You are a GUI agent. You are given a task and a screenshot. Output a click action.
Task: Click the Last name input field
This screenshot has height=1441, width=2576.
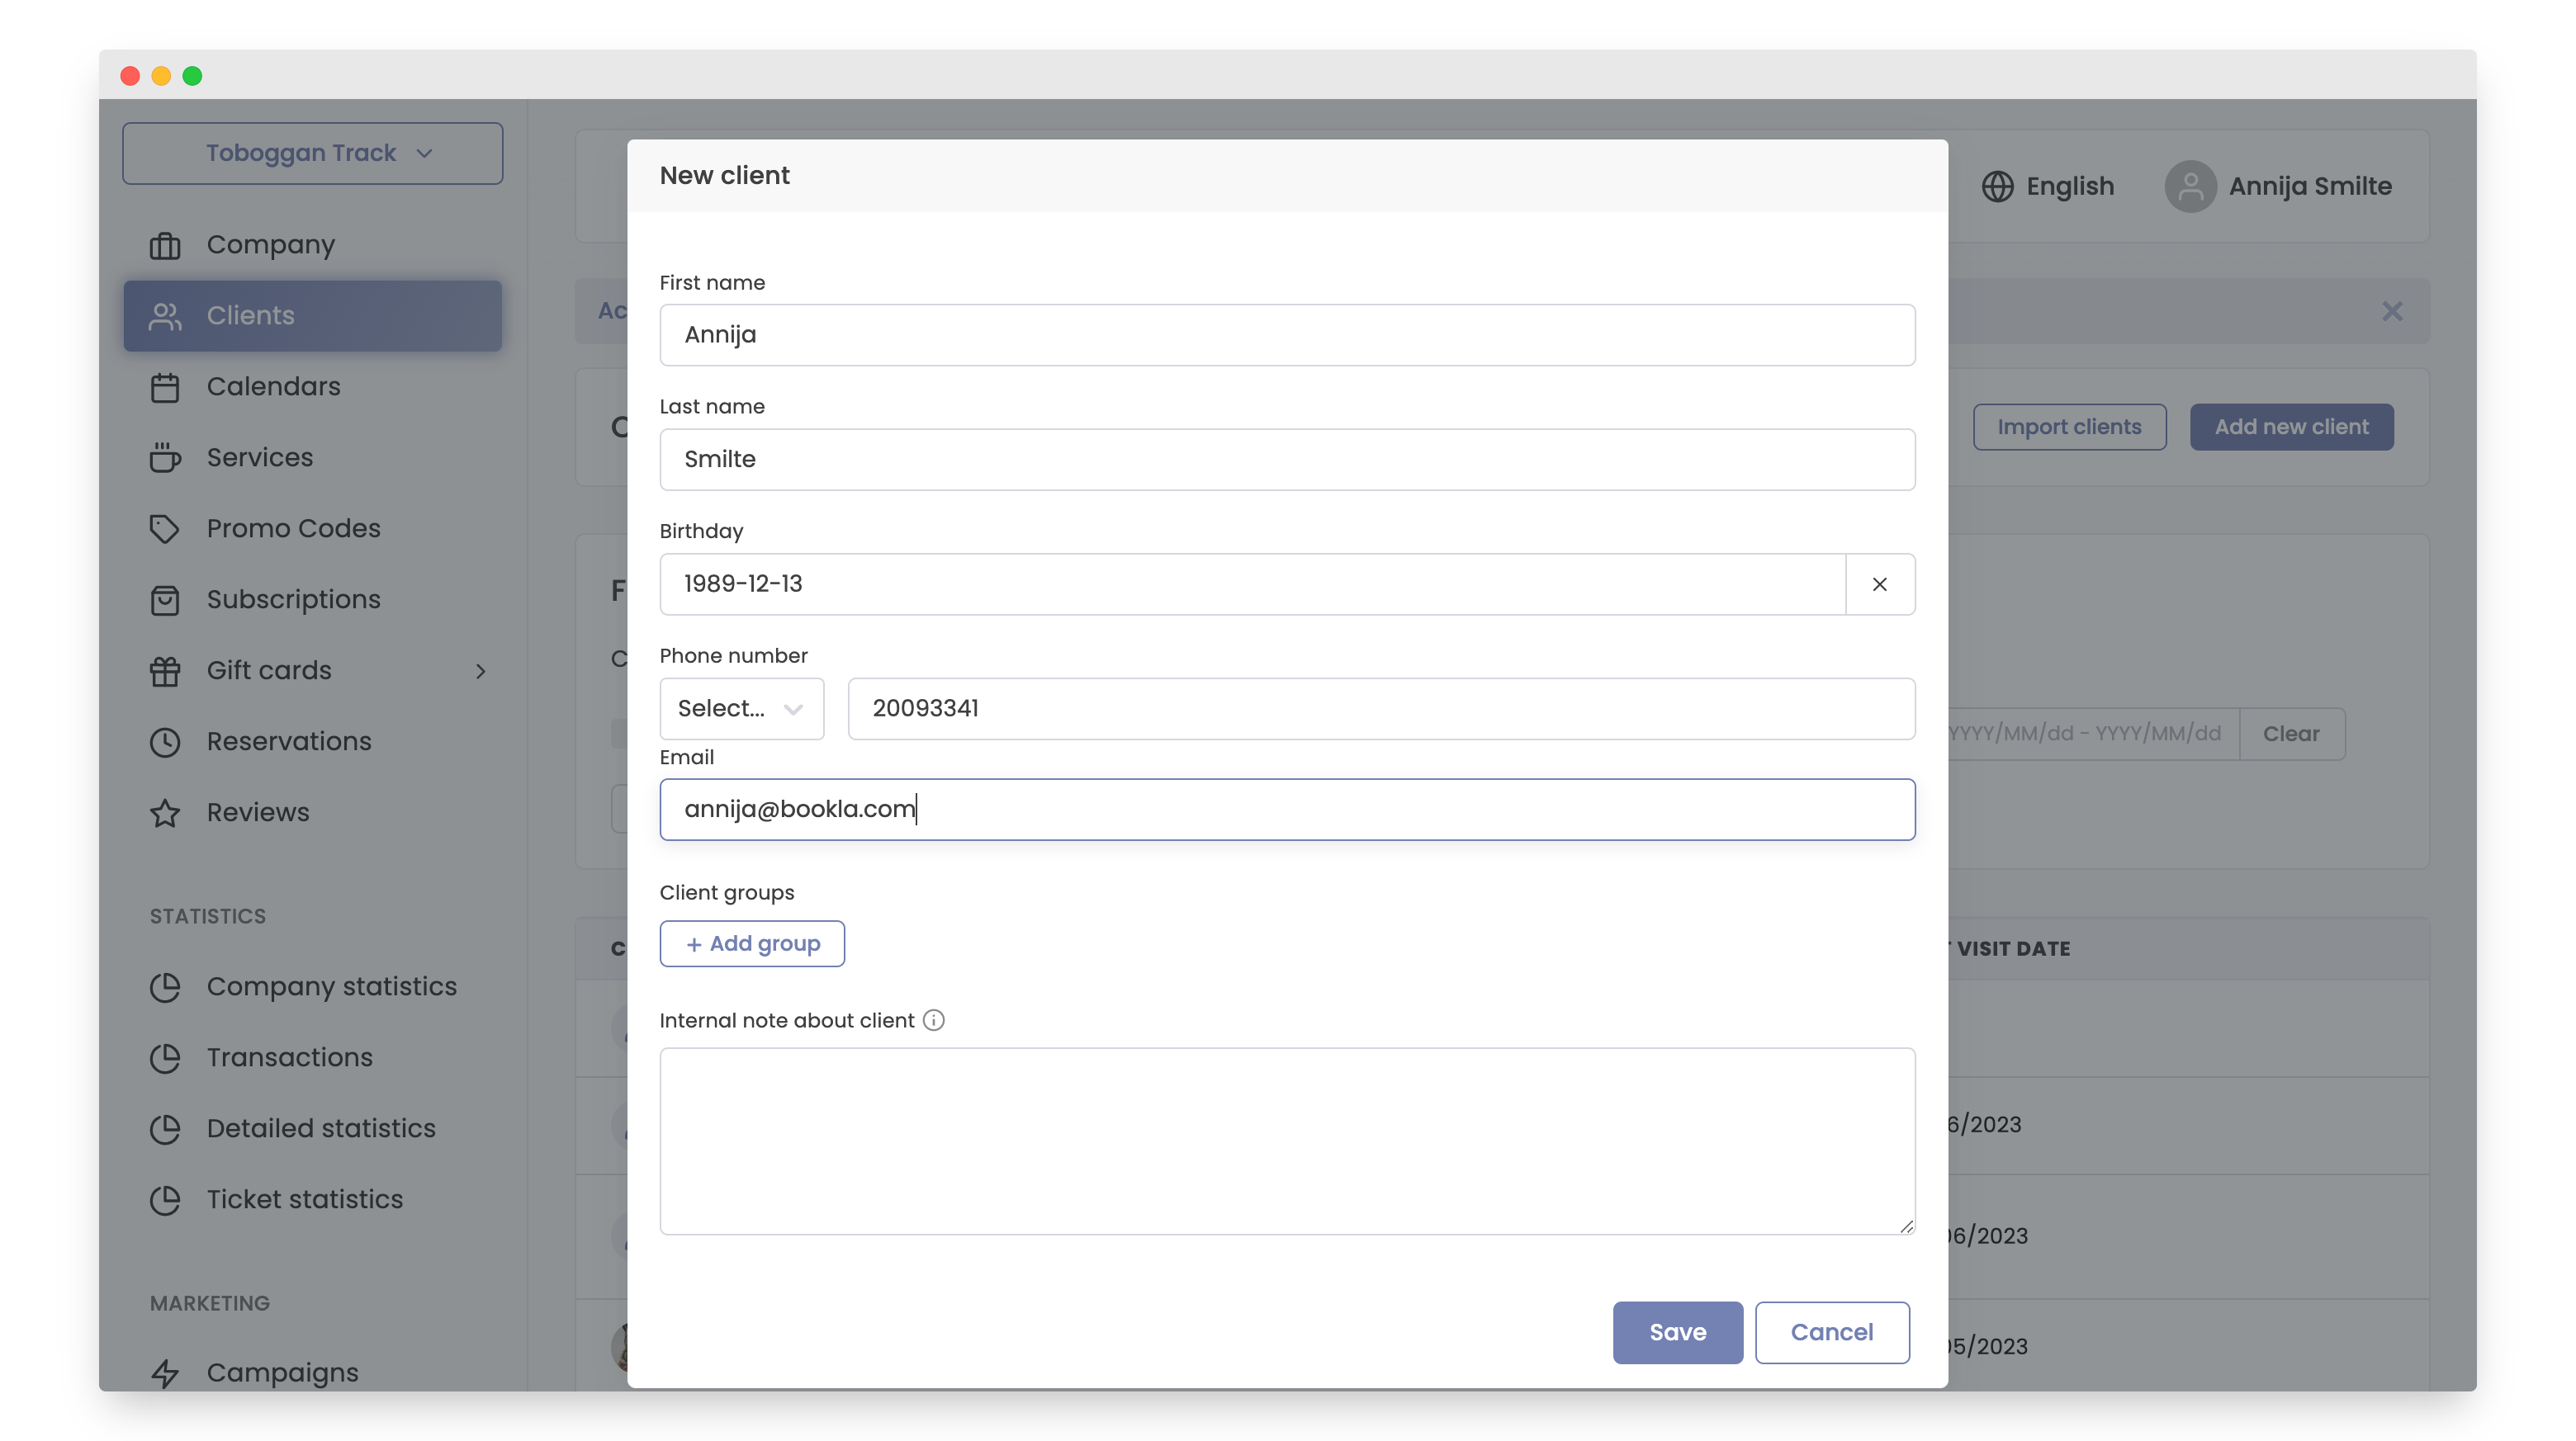tap(1286, 460)
